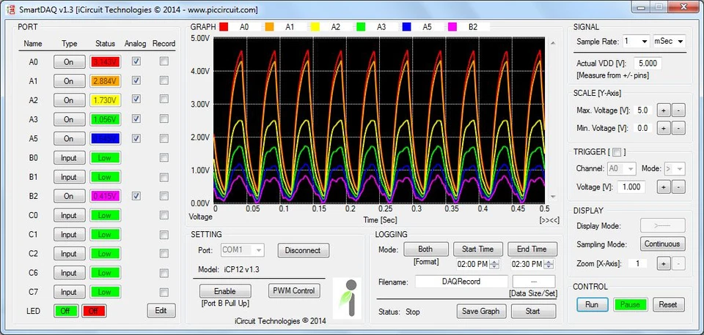Screen dimensions: 704x335
Task: Toggle A0 port type On button
Action: click(69, 61)
